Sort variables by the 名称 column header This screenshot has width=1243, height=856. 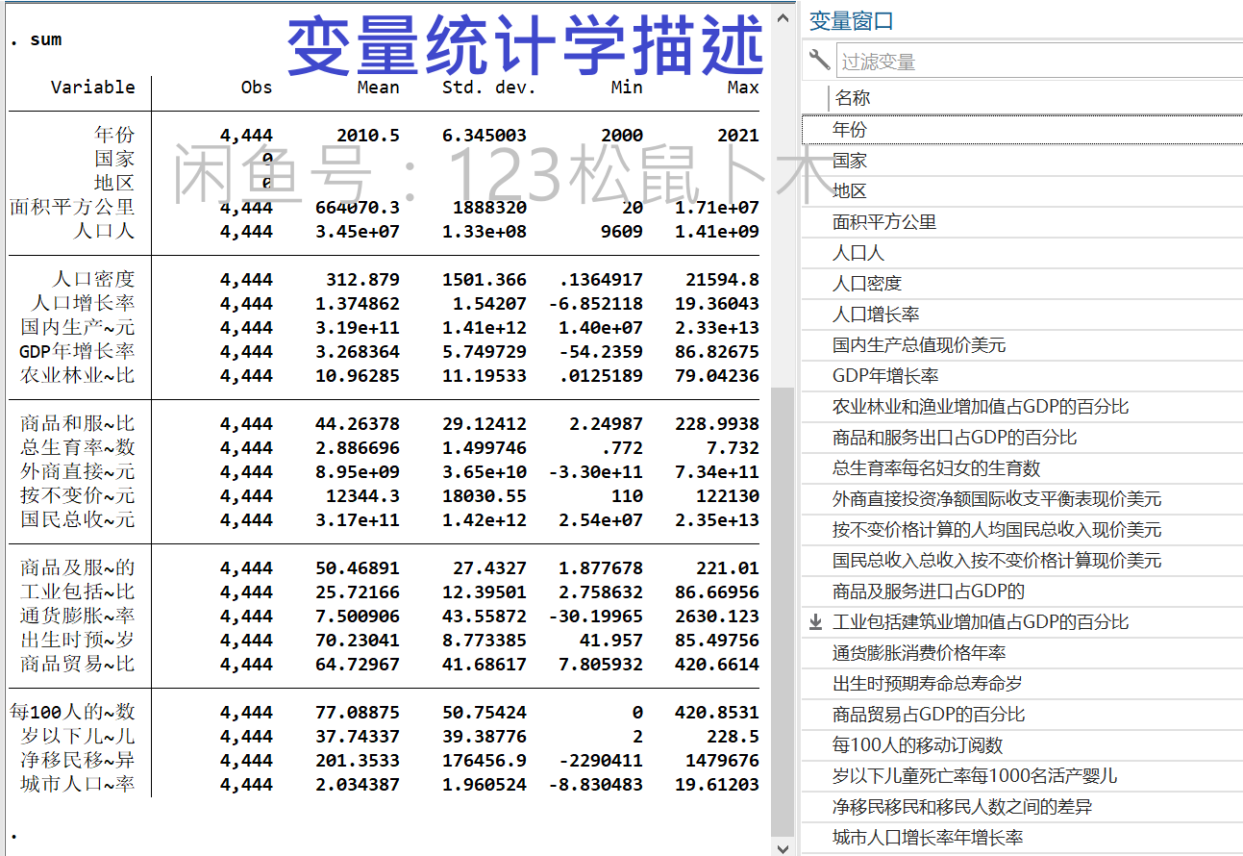click(853, 98)
